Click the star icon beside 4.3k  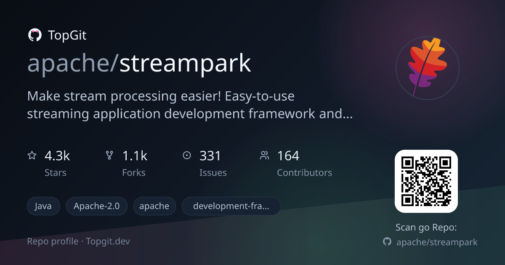[32, 156]
